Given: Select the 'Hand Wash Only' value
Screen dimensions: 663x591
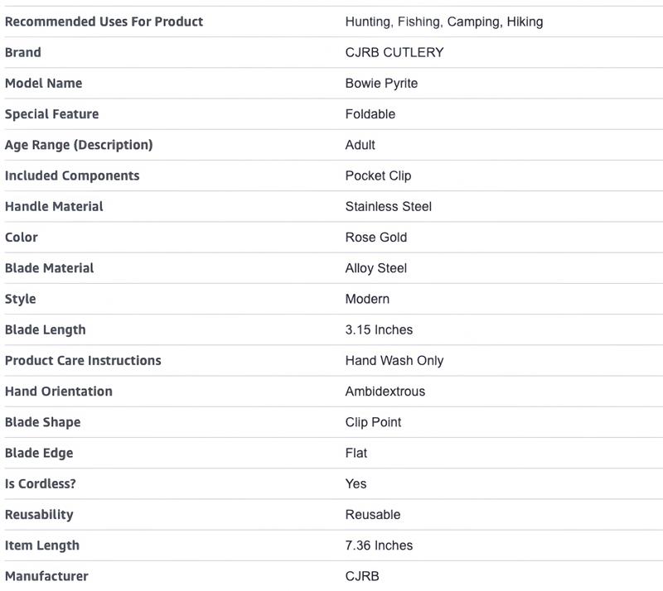Looking at the screenshot, I should (394, 360).
